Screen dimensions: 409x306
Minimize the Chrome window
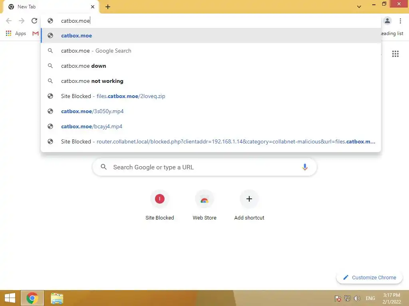373,4
